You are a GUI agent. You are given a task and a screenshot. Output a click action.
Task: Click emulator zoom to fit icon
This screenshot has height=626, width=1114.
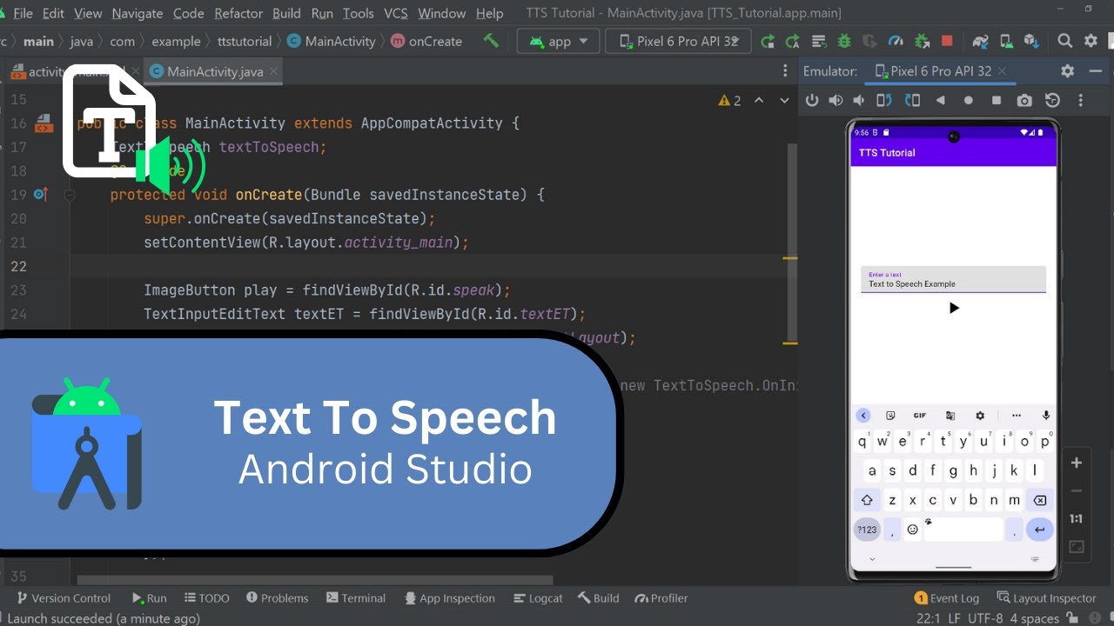1077,547
